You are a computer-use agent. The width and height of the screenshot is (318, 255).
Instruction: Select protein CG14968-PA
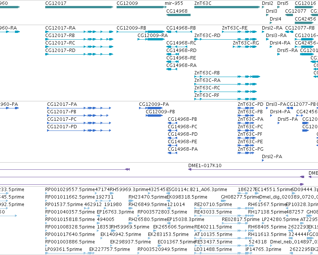point(173,153)
